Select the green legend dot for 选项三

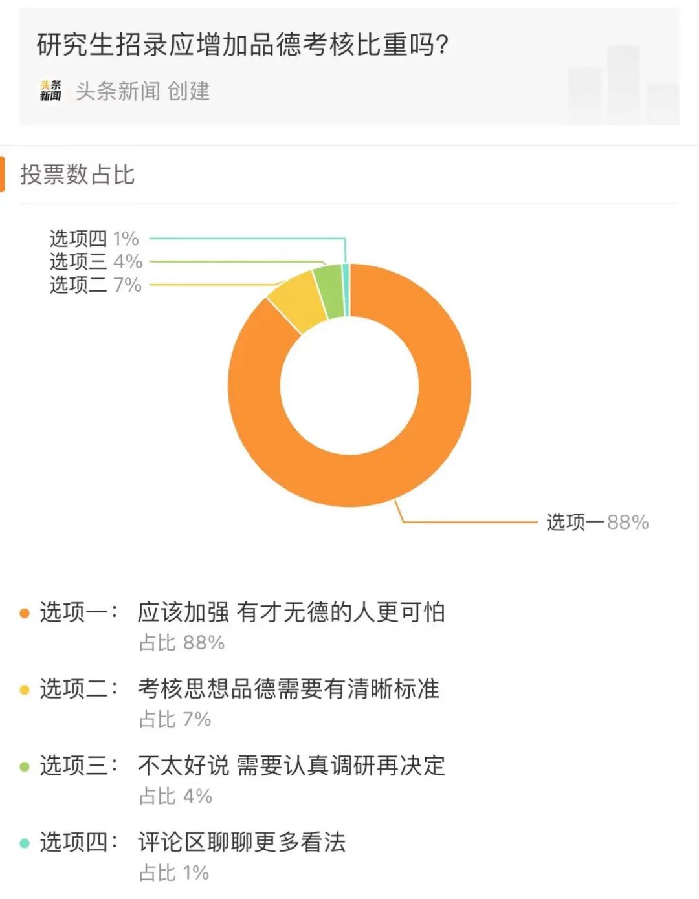(x=25, y=766)
